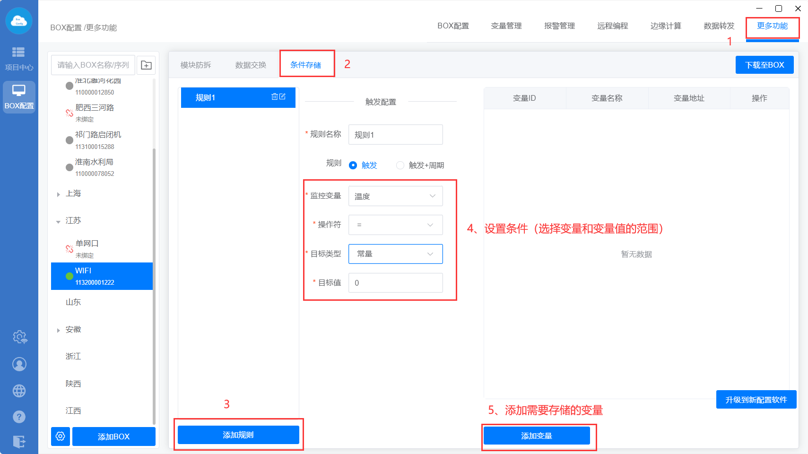The height and width of the screenshot is (454, 808).
Task: Open the 操作符 dropdown
Action: (395, 225)
